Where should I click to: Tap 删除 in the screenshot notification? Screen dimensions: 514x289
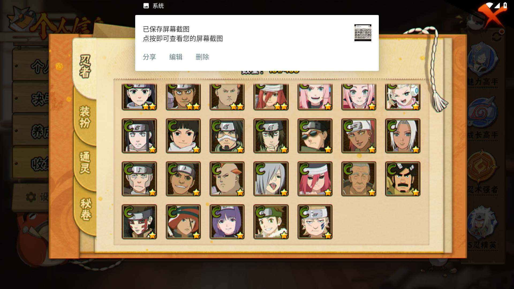click(202, 57)
